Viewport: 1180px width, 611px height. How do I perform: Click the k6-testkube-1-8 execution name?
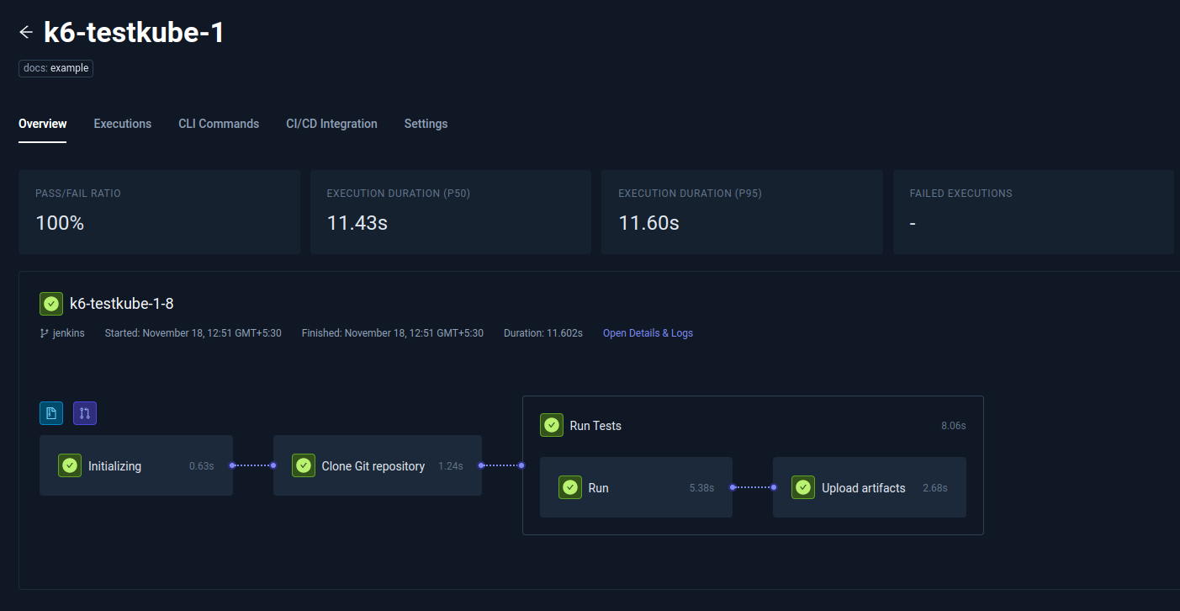click(x=122, y=304)
